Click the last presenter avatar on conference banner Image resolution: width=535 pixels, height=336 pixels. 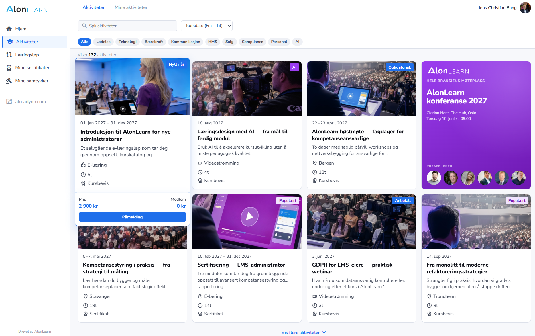point(518,178)
